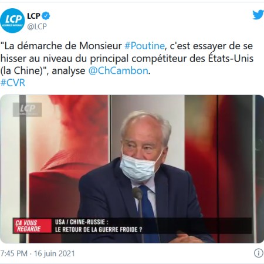Screen dimensions: 264x264
Task: Click the blue verified badge next to LCP
Action: [46, 16]
